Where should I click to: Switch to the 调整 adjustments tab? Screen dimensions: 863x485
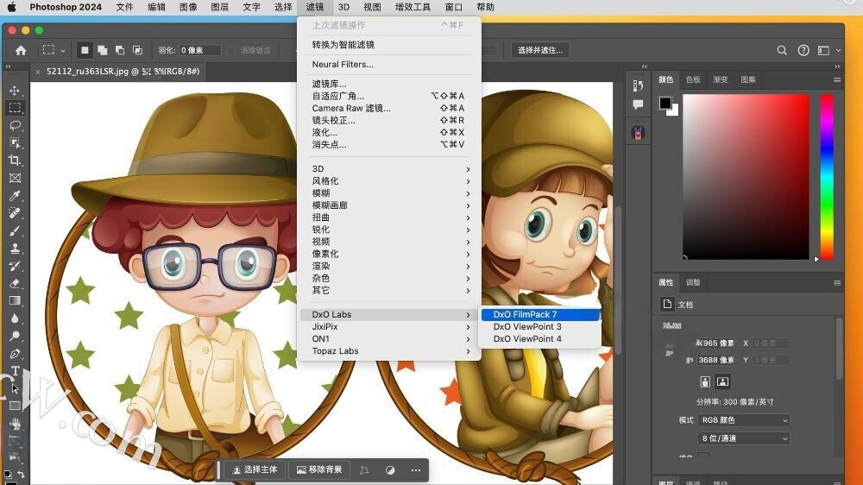pos(693,283)
